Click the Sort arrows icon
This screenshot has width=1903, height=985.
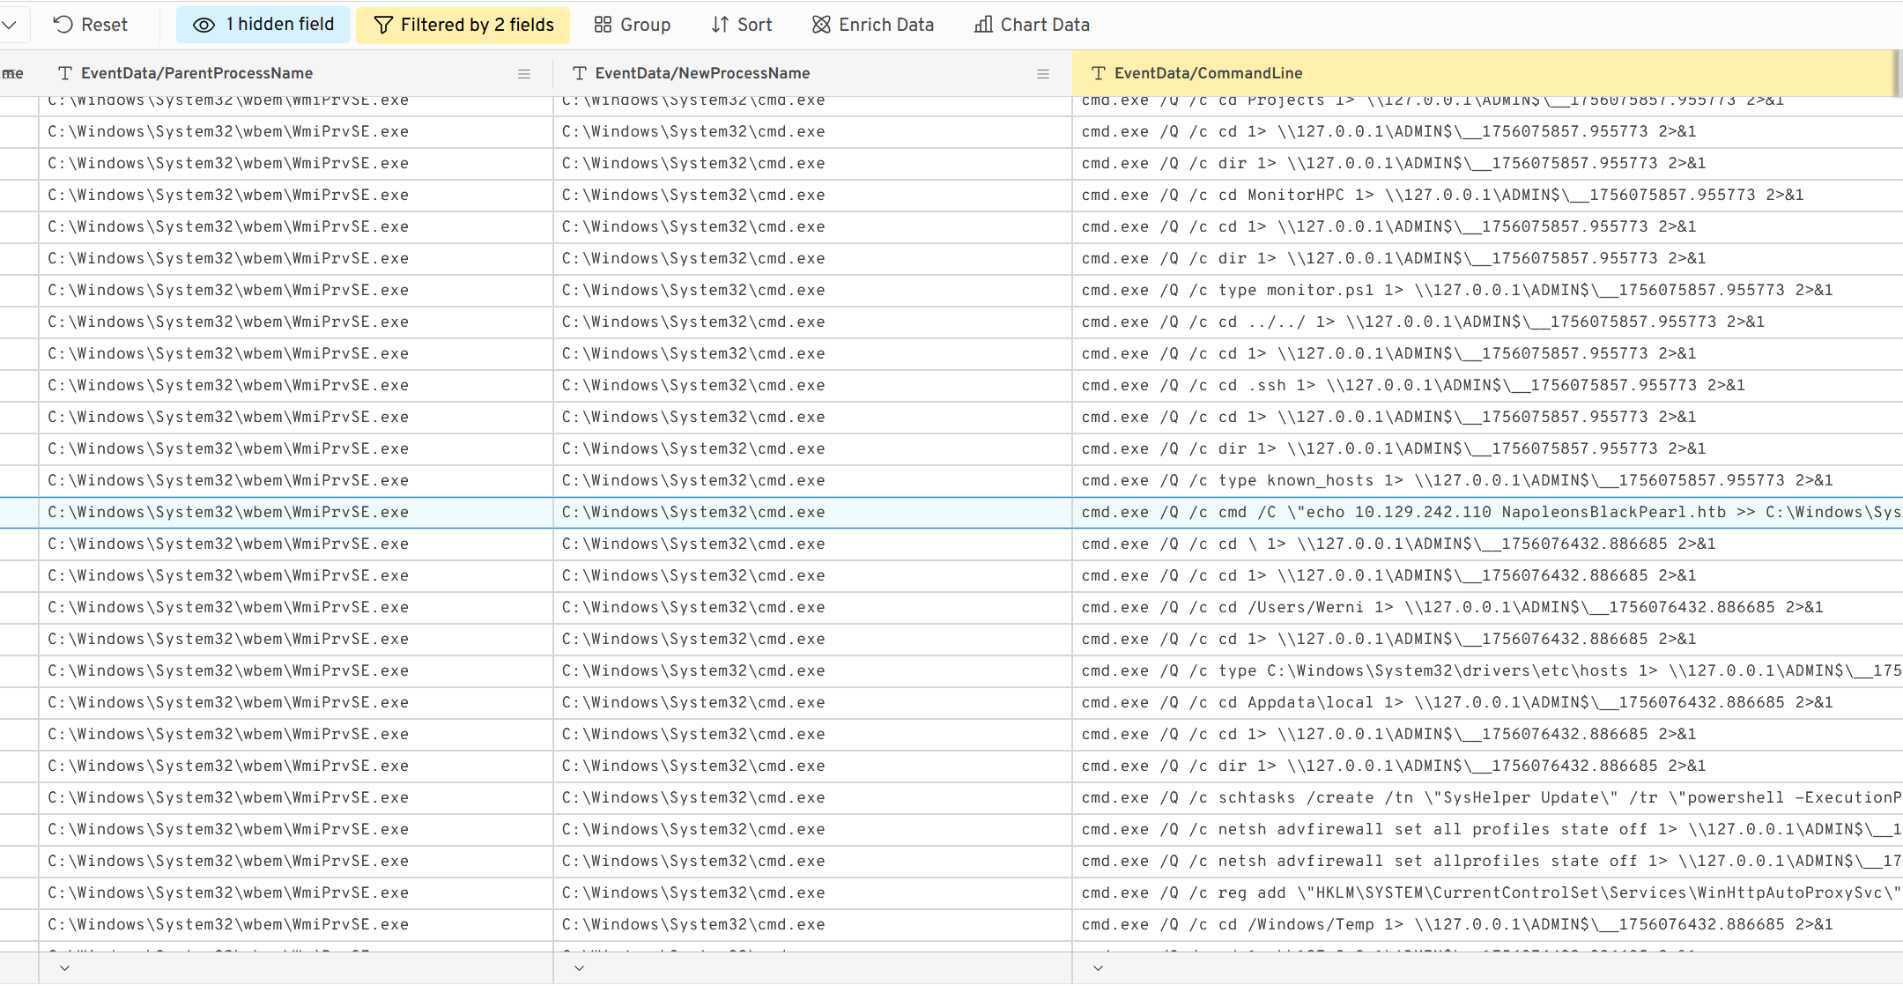pos(720,25)
